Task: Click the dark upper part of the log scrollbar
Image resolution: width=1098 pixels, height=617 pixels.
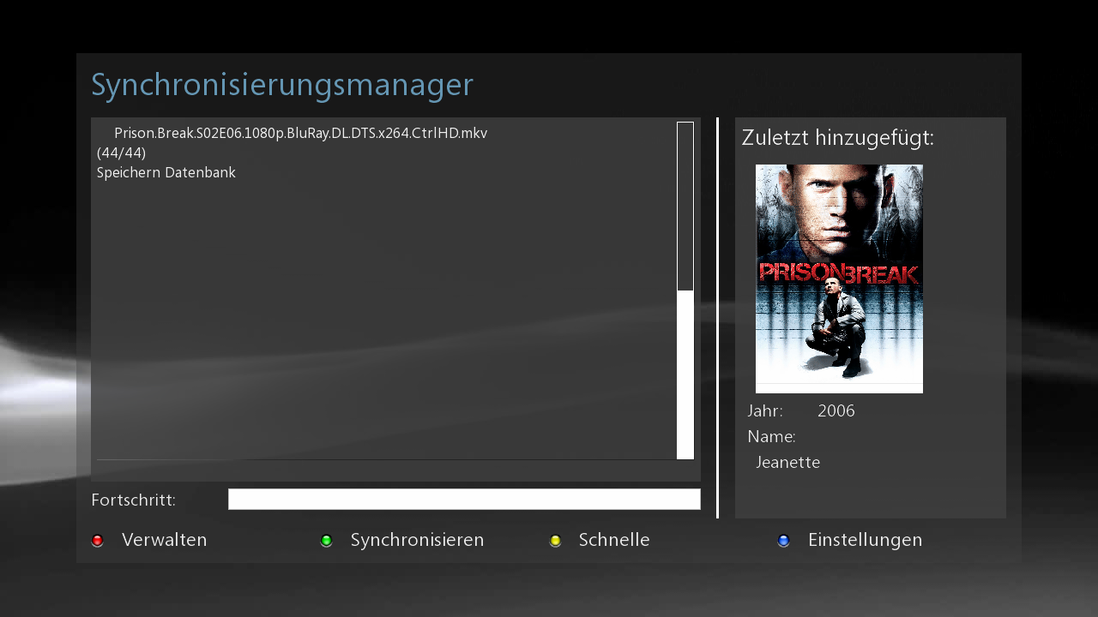Action: [685, 206]
